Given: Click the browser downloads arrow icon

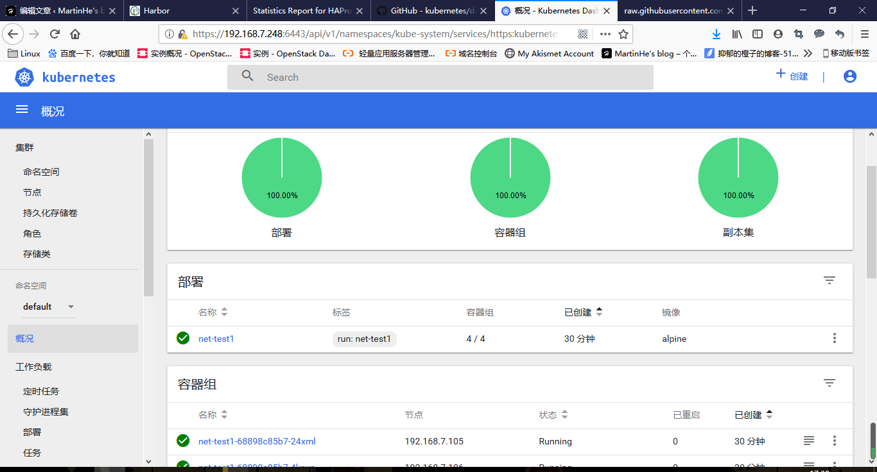Looking at the screenshot, I should coord(716,34).
